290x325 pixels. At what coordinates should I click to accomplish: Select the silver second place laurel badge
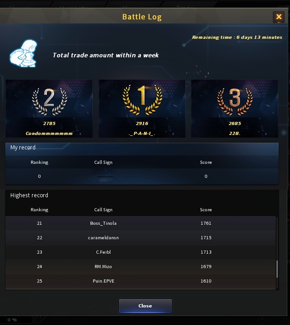[x=50, y=102]
